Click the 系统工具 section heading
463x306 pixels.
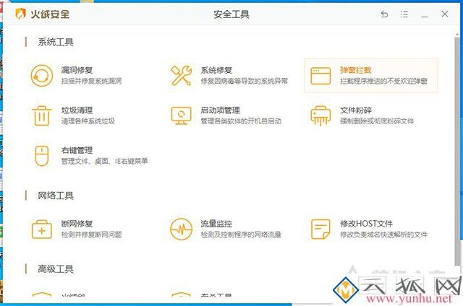click(x=56, y=42)
